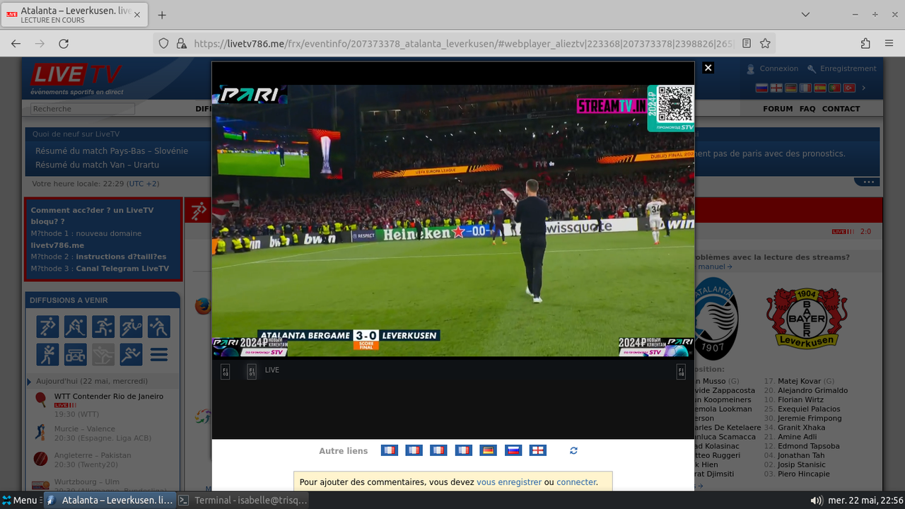This screenshot has height=509, width=905.
Task: Click the Recherche search field
Action: (83, 109)
